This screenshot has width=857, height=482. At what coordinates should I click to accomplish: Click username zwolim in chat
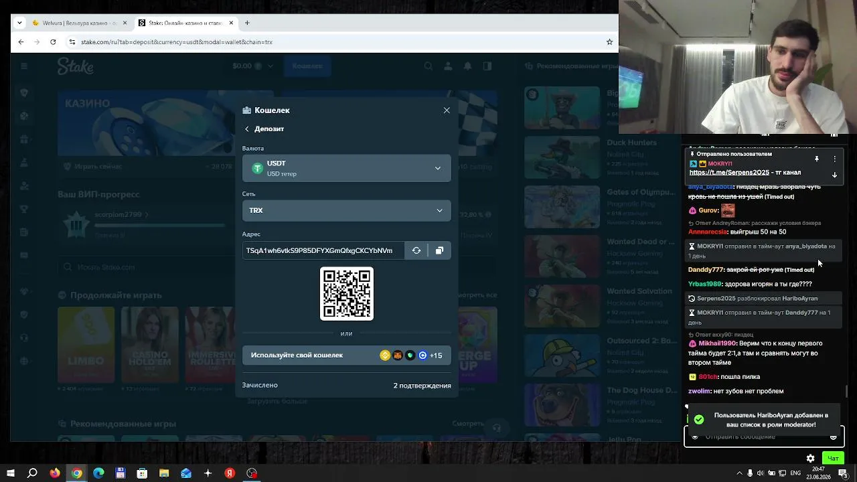(x=699, y=391)
